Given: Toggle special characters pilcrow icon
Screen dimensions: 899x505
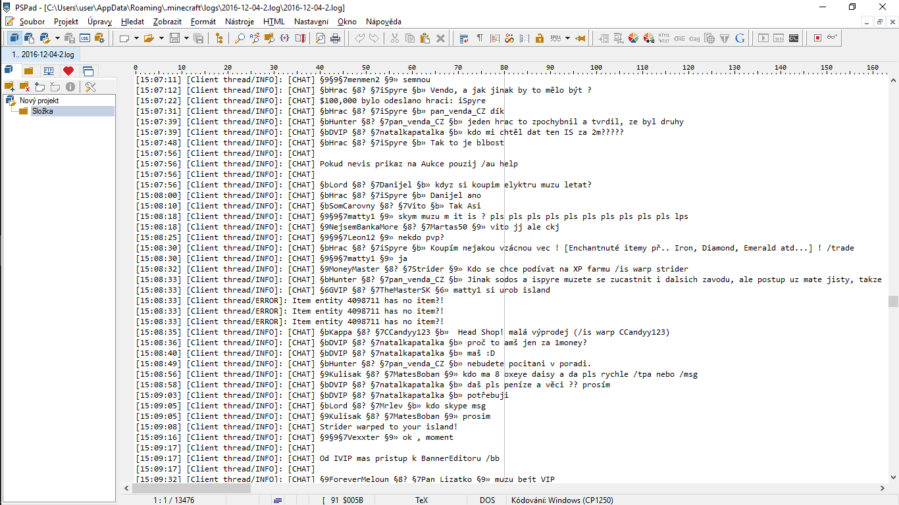Looking at the screenshot, I should click(x=480, y=38).
